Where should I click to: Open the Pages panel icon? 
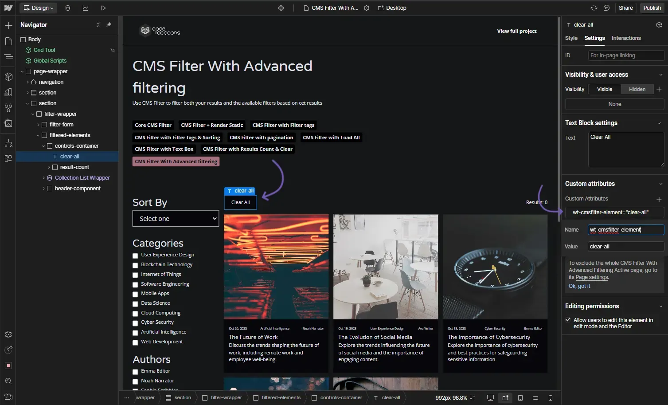click(8, 41)
